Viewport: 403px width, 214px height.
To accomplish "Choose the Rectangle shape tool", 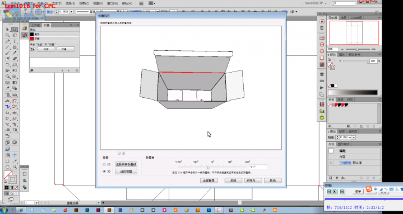I will point(15,47).
